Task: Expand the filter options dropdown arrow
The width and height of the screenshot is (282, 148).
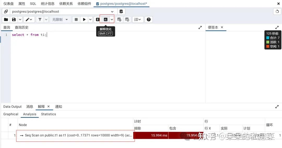Action: [46, 19]
